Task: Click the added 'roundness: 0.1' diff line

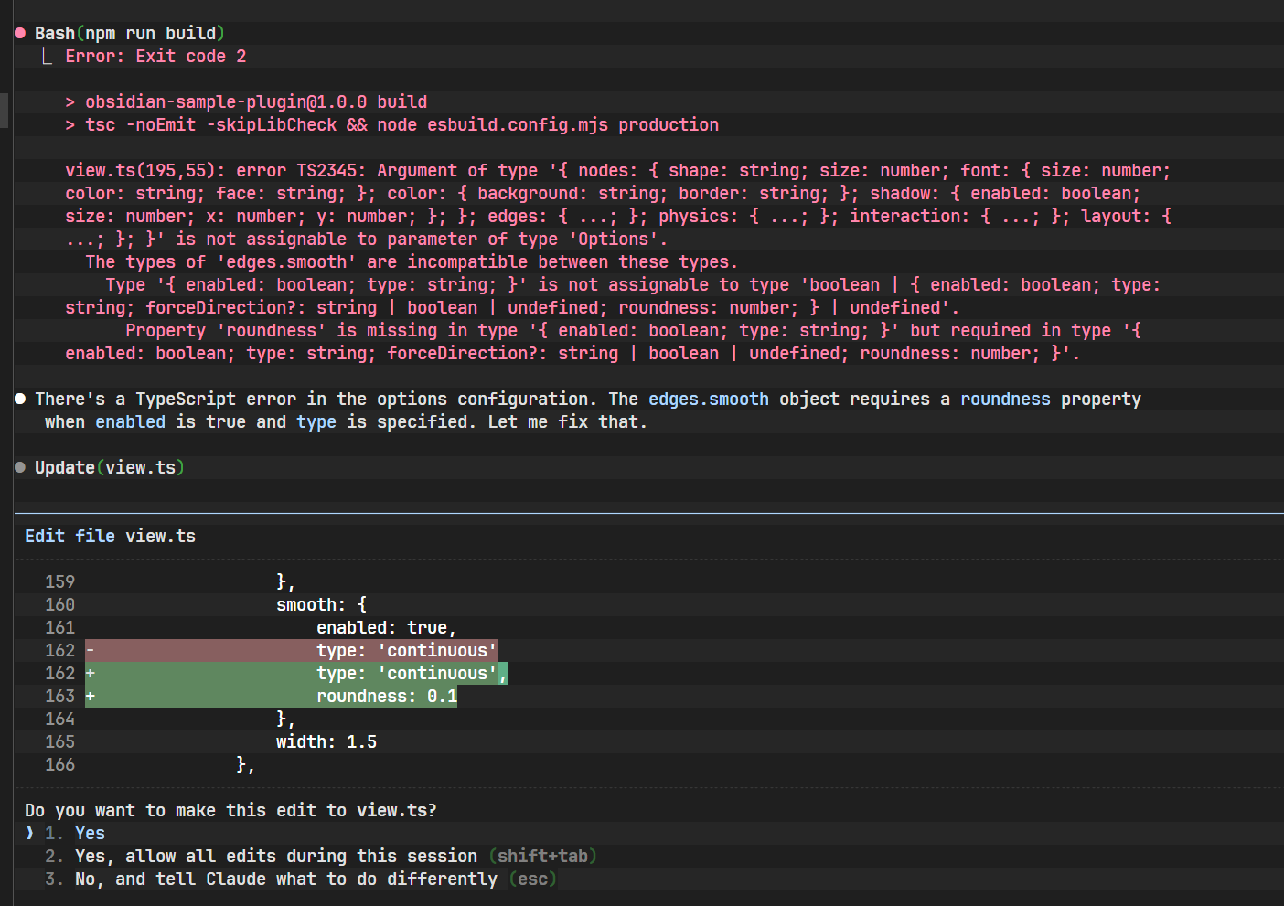Action: pos(386,697)
